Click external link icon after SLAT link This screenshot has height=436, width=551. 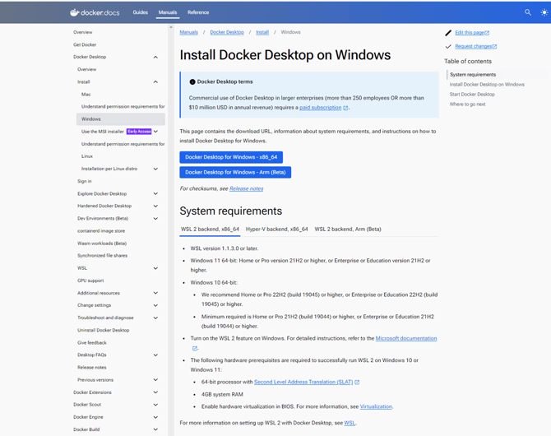click(x=357, y=383)
